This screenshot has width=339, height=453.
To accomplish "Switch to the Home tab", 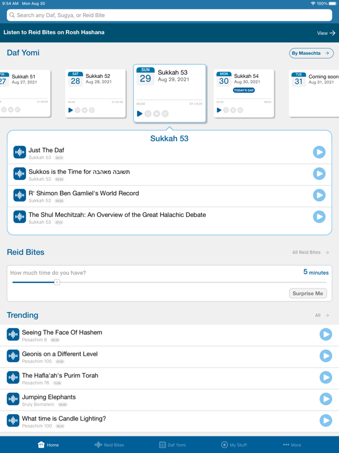I will [x=48, y=445].
